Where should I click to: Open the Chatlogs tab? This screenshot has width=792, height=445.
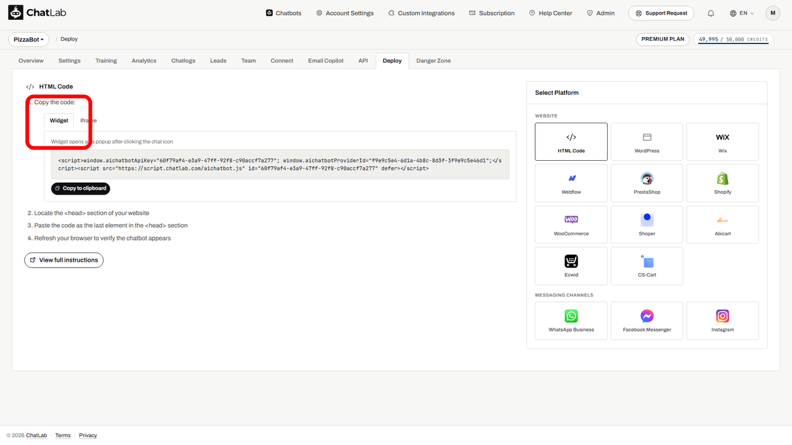[x=183, y=61]
